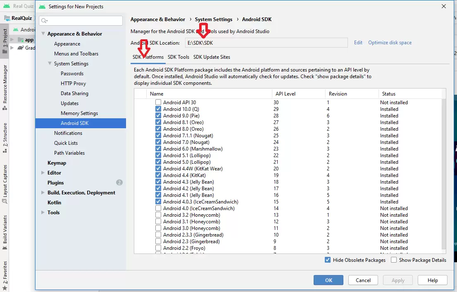Expand Build, Execution, Deployment node
This screenshot has width=457, height=292.
click(x=43, y=192)
